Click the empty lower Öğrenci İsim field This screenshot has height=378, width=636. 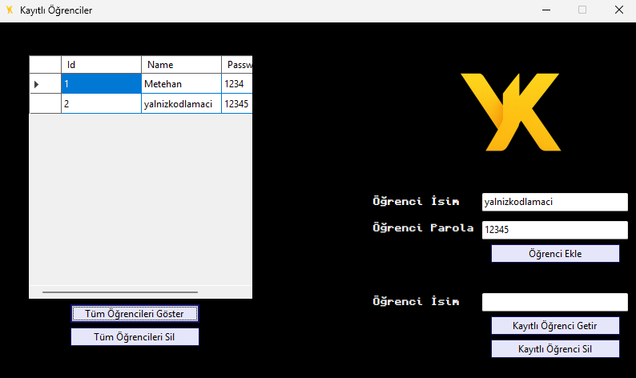[555, 302]
